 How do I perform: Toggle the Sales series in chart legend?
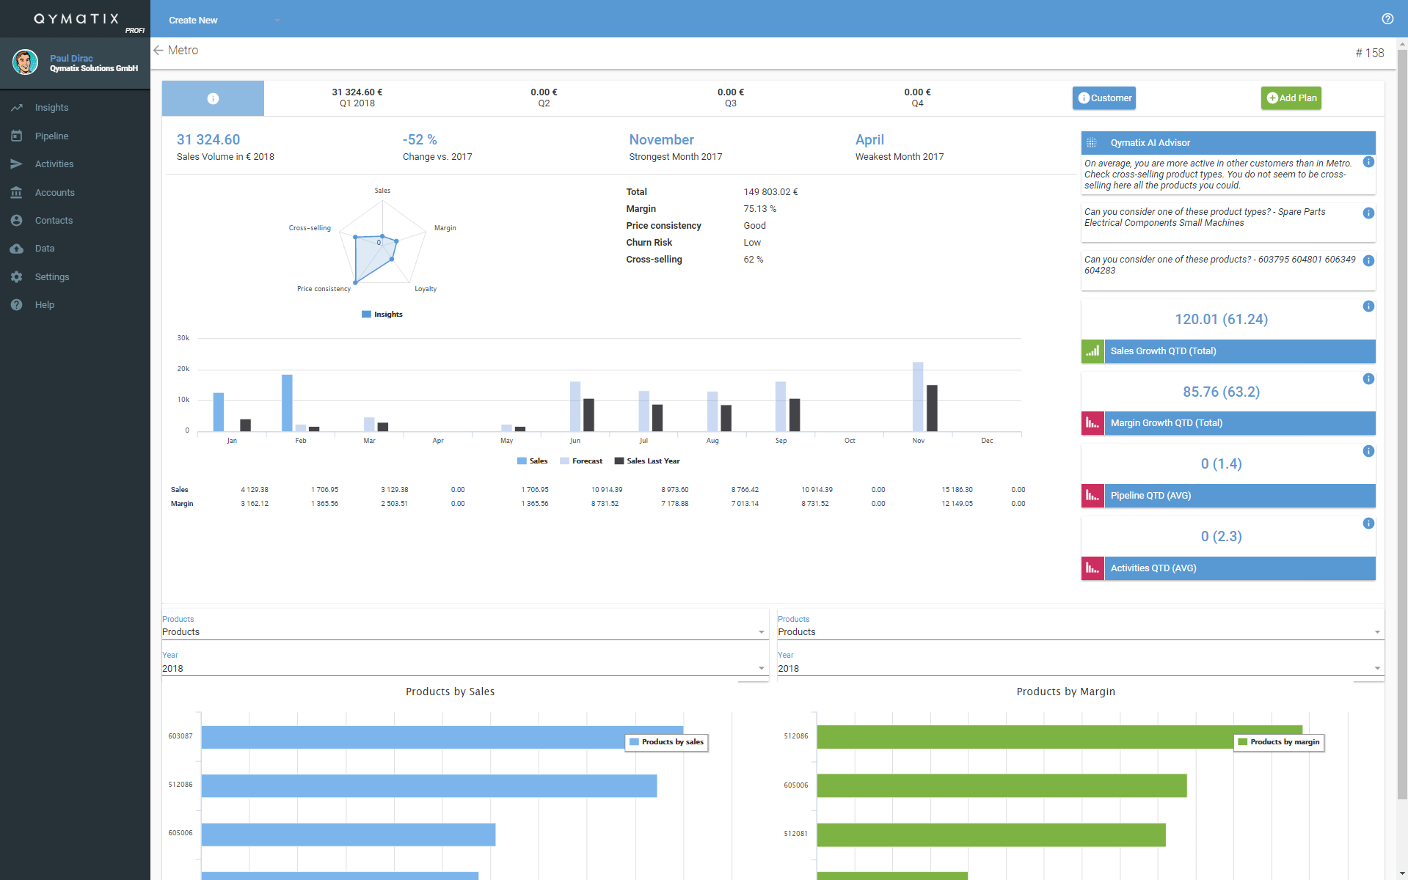[x=532, y=461]
